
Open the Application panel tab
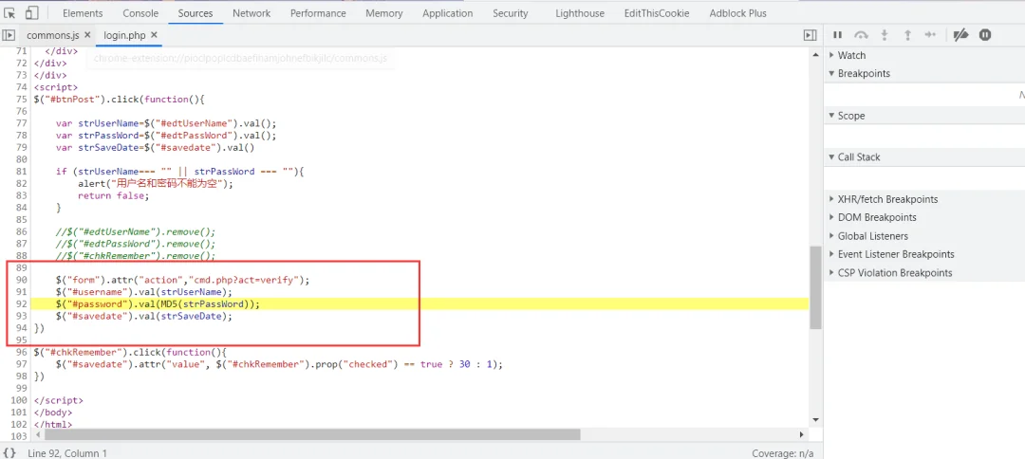(448, 13)
